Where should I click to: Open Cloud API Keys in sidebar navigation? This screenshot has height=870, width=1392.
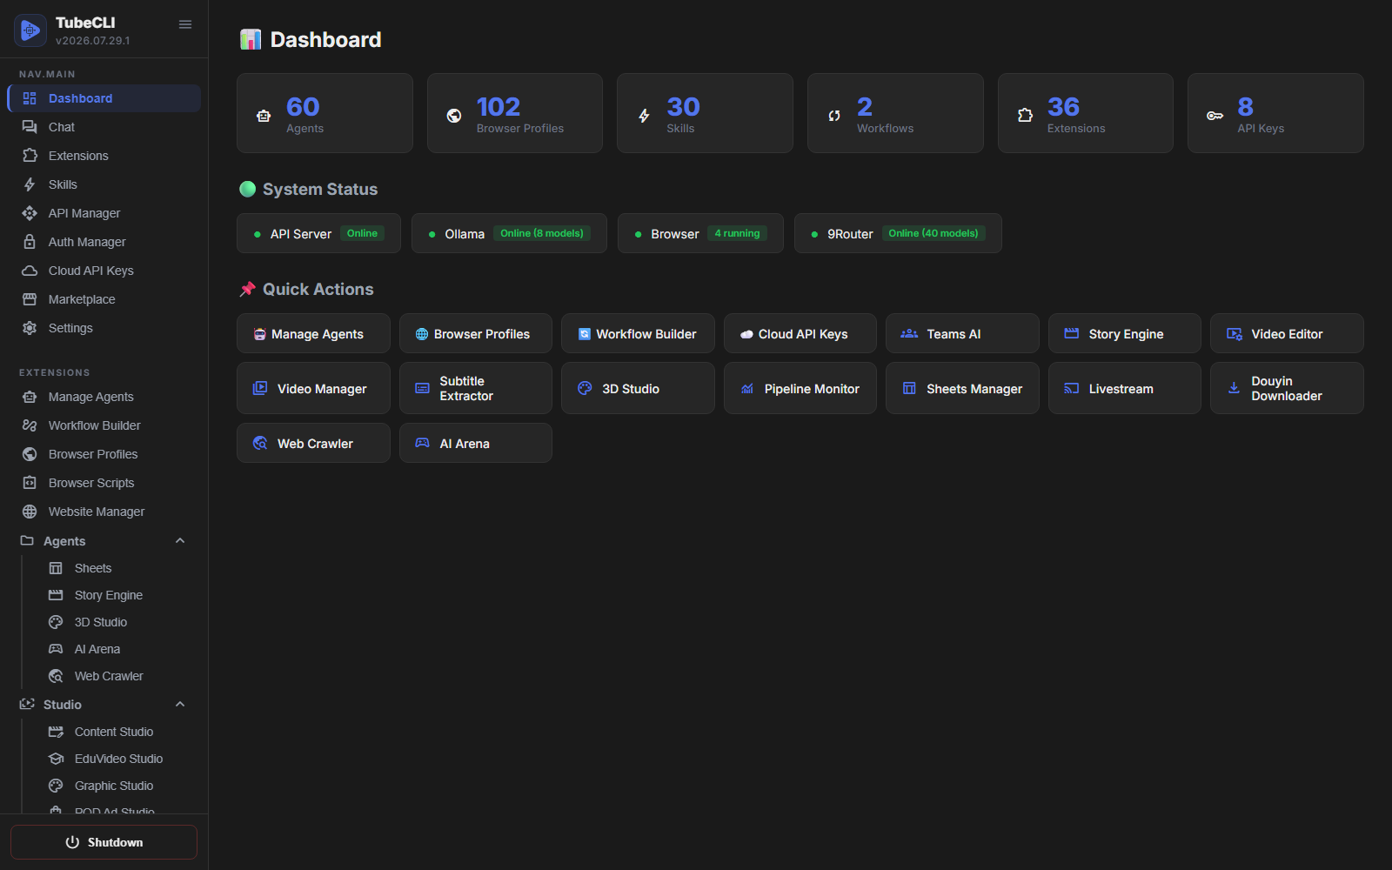coord(104,271)
